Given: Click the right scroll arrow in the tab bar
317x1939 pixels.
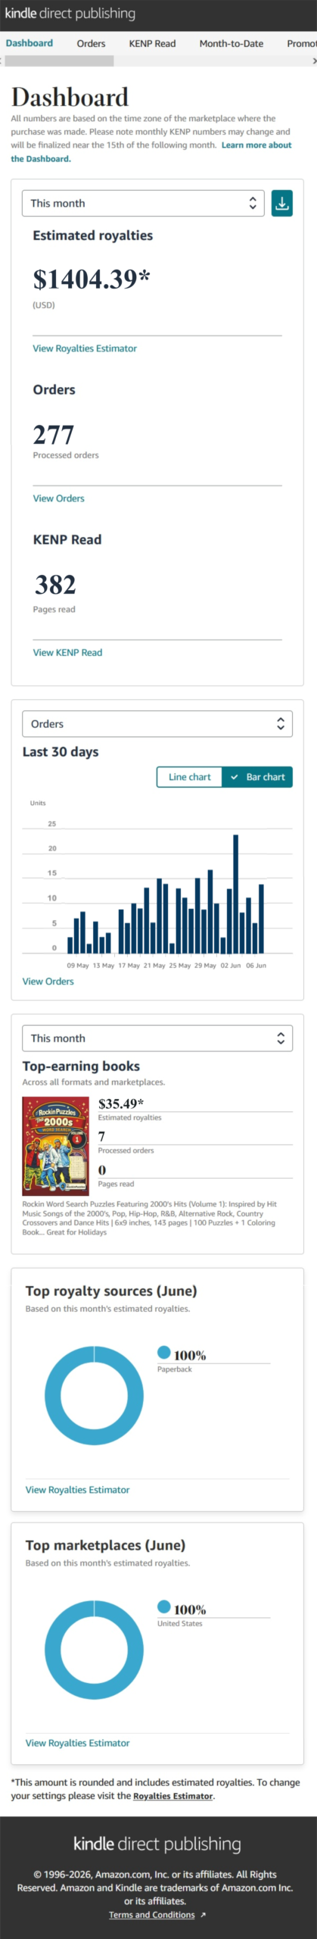Looking at the screenshot, I should (x=314, y=61).
